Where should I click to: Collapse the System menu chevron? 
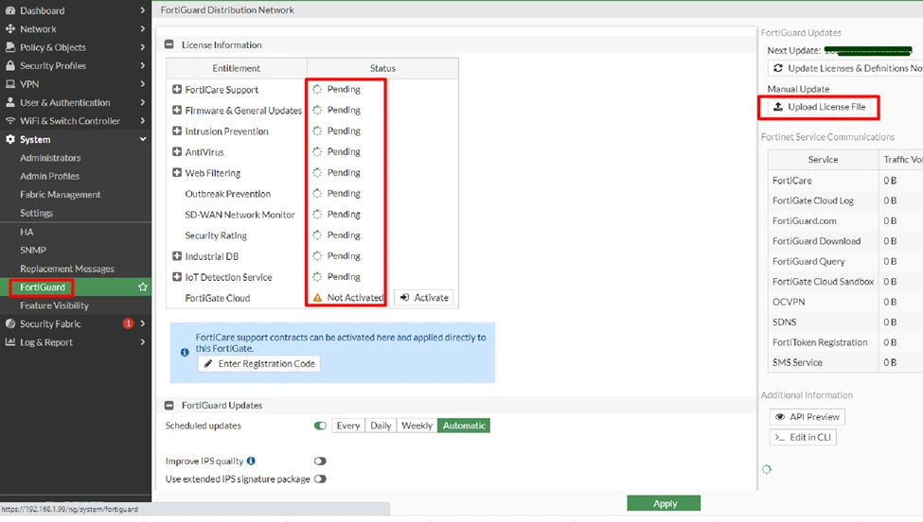pyautogui.click(x=142, y=139)
